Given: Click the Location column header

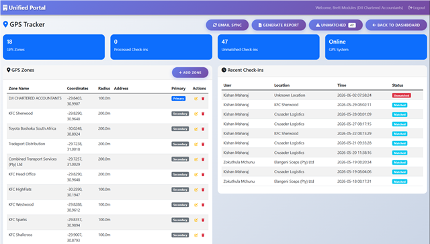Looking at the screenshot, I should tap(282, 85).
